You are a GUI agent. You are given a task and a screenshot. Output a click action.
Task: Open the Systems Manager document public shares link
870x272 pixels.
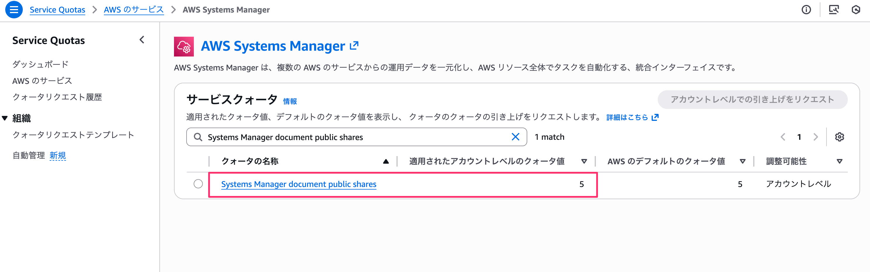coord(299,184)
